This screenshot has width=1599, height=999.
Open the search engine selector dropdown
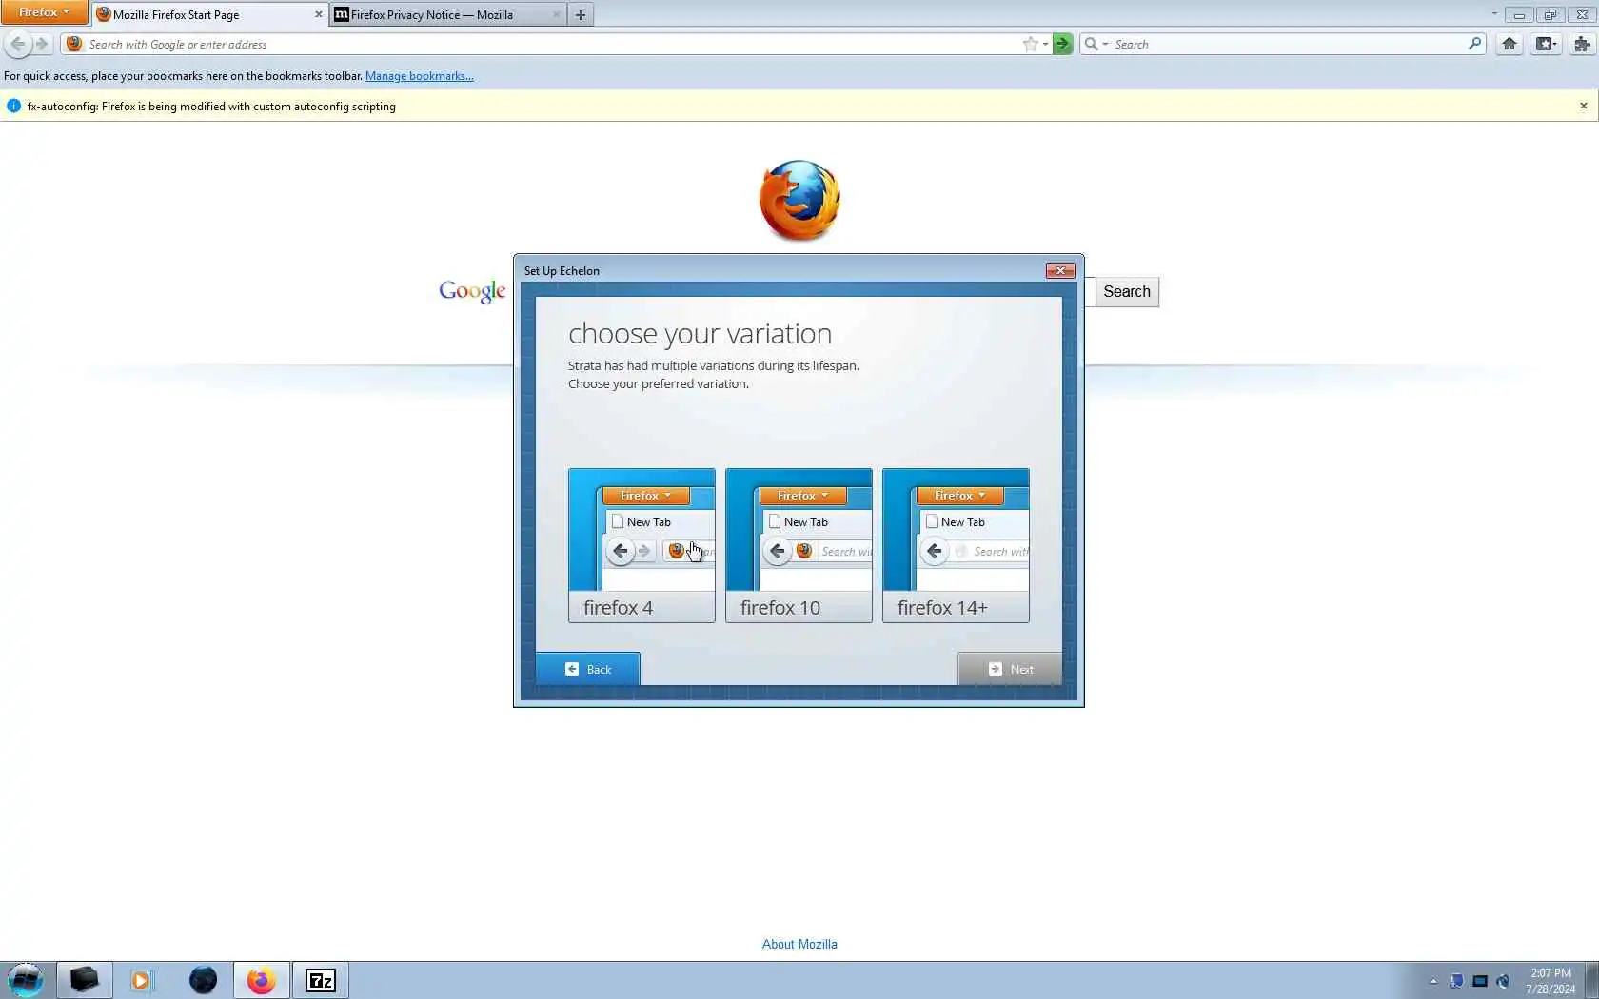[x=1096, y=44]
